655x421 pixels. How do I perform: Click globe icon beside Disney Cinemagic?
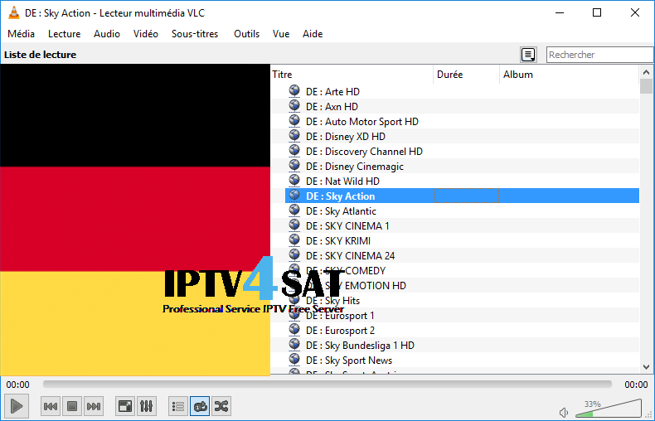(294, 166)
